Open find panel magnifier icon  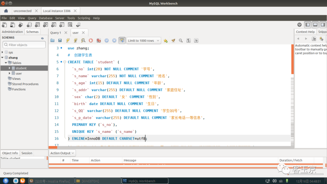(181, 41)
